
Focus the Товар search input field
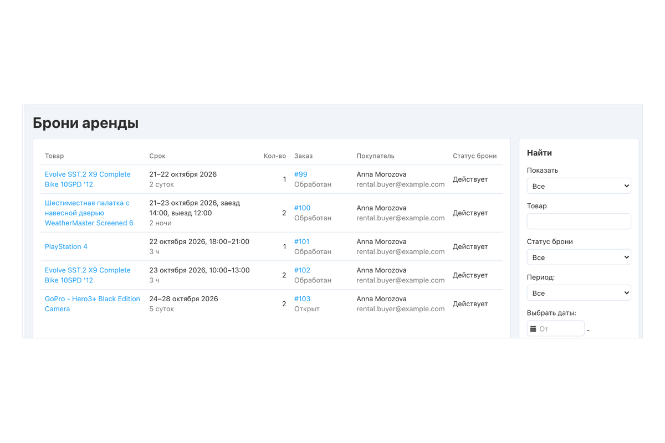point(579,221)
